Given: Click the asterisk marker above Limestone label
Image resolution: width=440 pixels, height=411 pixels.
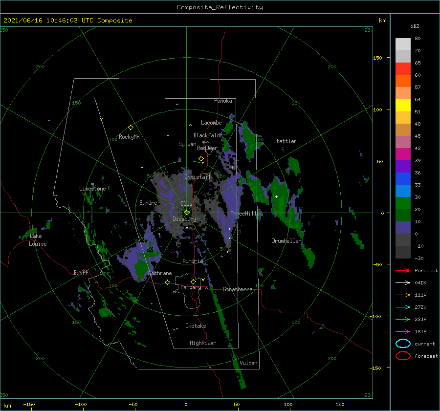Looking at the screenshot, I should pos(92,184).
